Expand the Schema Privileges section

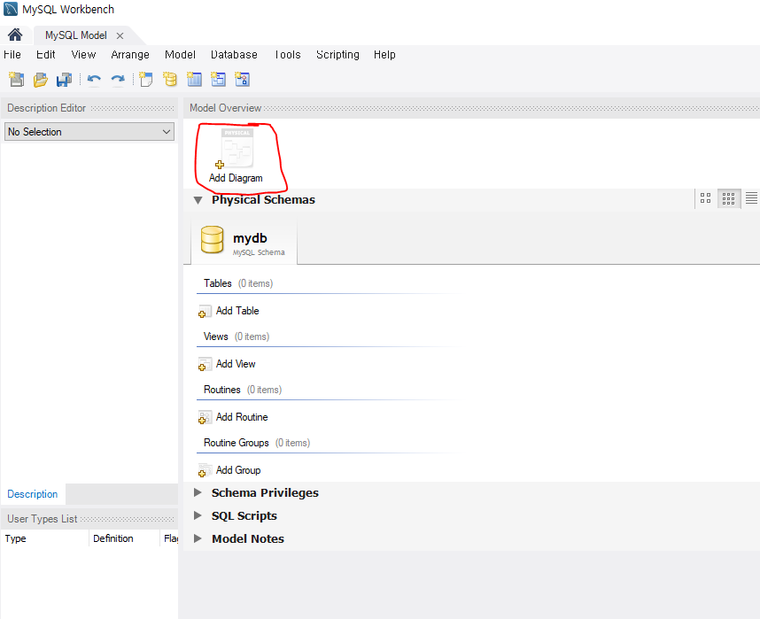[198, 492]
